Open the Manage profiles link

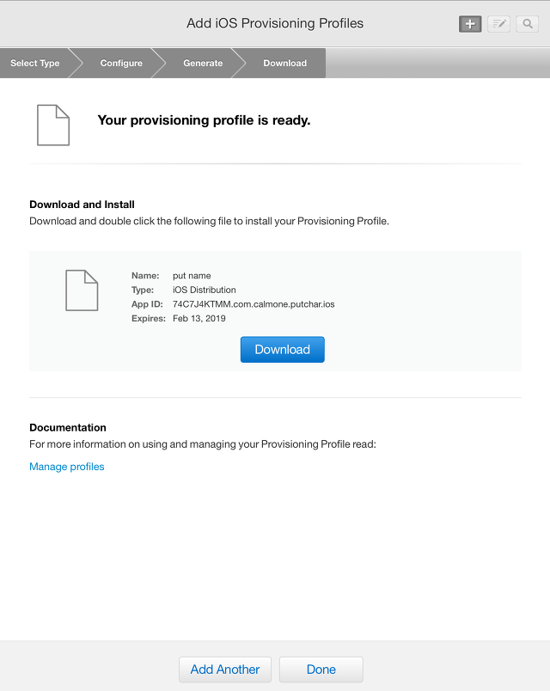pos(67,467)
